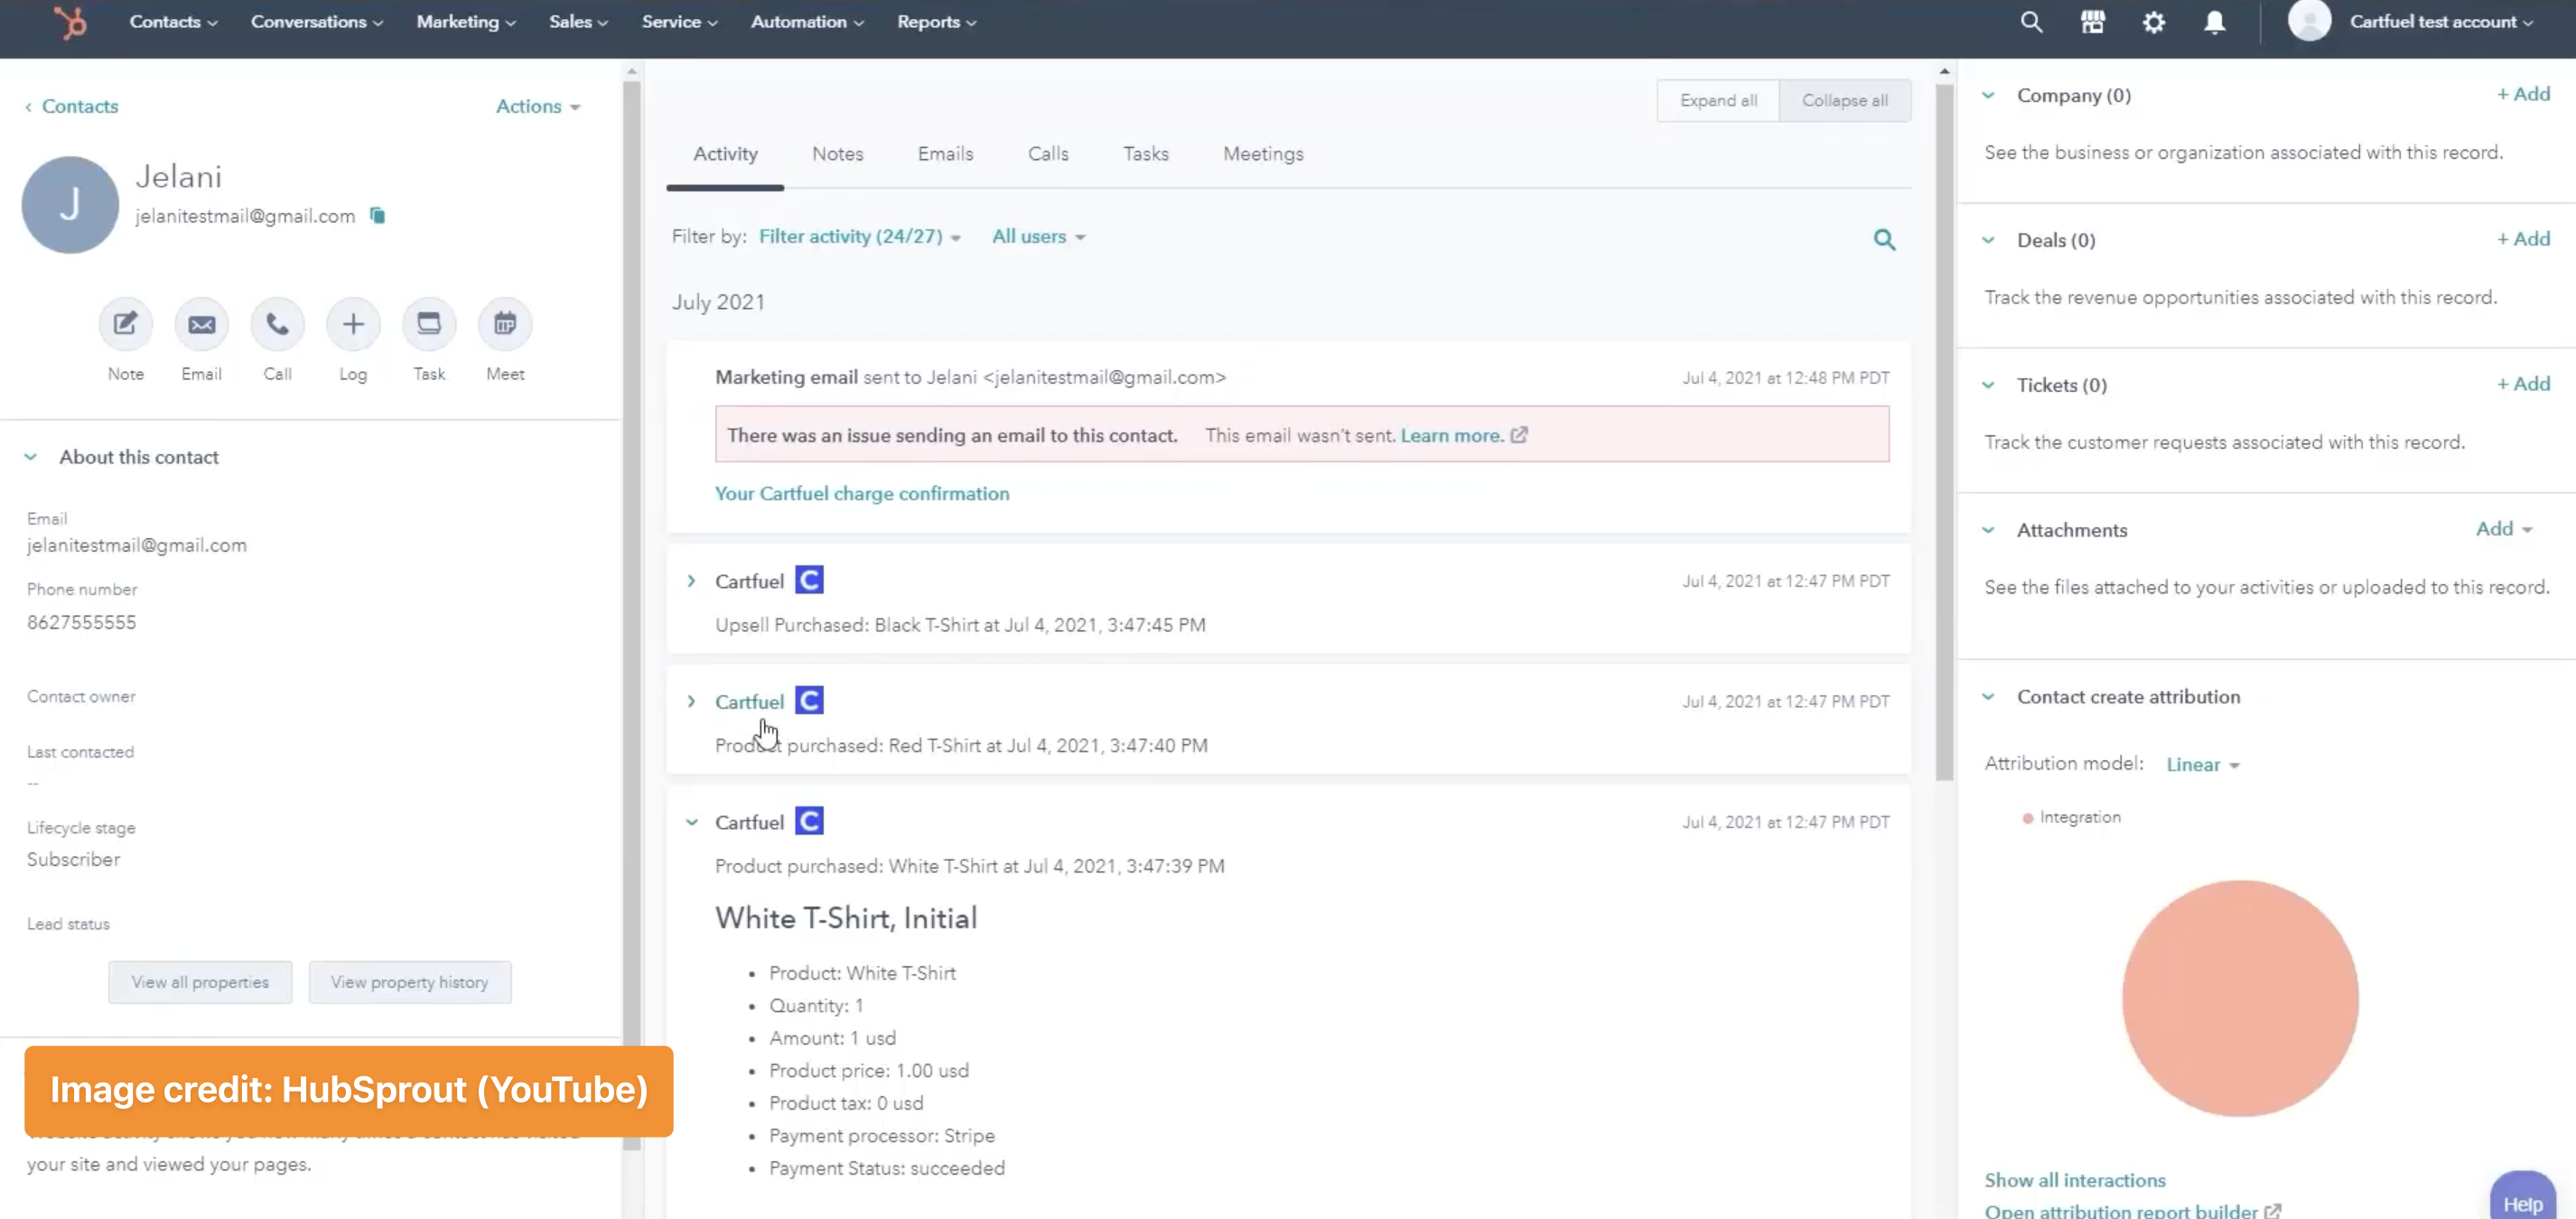The image size is (2576, 1219).
Task: Open the Help widget button
Action: click(2522, 1198)
